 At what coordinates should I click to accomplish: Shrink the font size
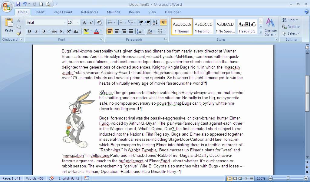pyautogui.click(x=91, y=22)
